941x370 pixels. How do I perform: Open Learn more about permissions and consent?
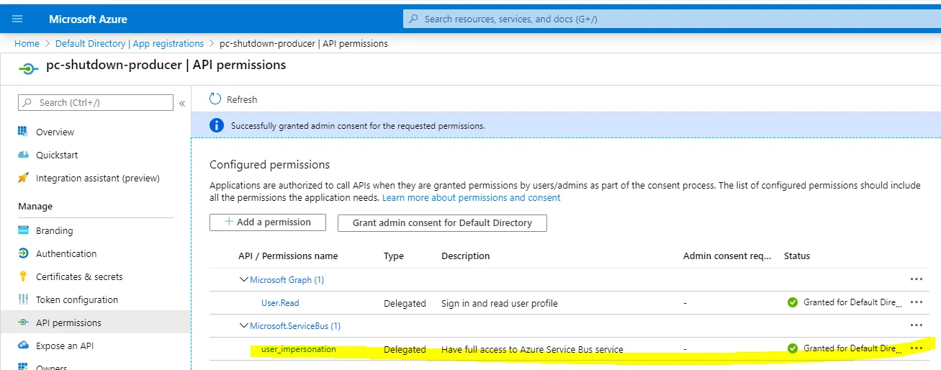point(471,198)
